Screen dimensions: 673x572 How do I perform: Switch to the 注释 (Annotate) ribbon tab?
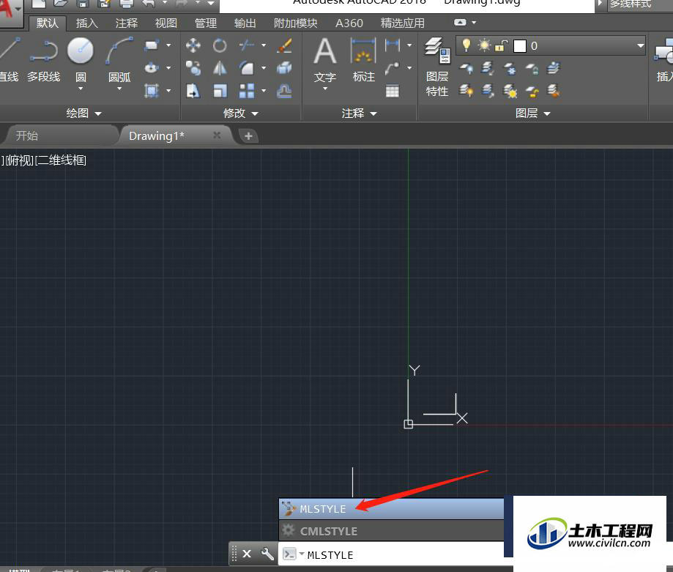pyautogui.click(x=126, y=23)
